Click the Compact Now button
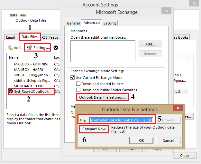 (x=94, y=129)
